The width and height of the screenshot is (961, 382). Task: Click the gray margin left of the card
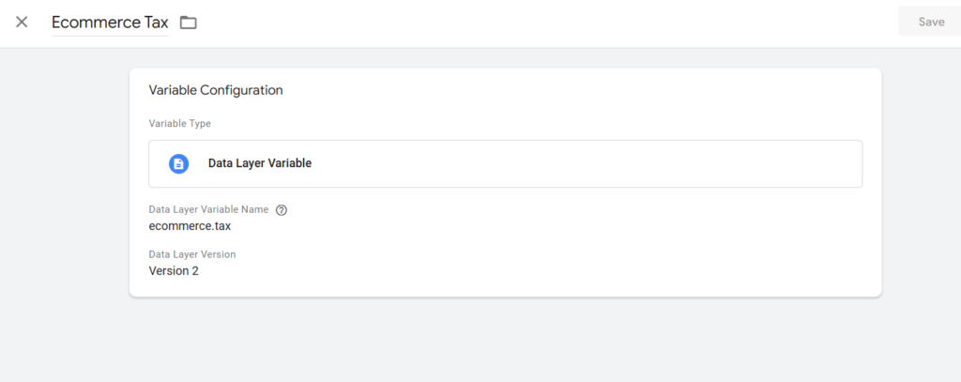coord(64,184)
